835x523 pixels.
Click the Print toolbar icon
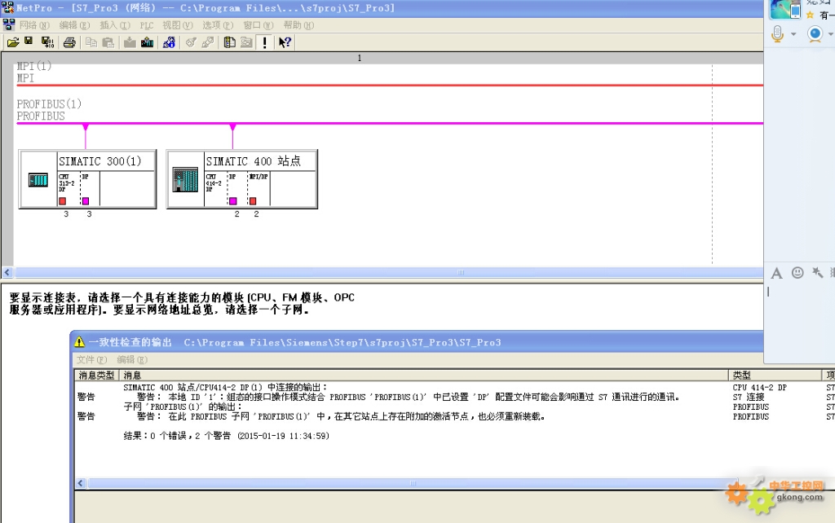point(69,42)
